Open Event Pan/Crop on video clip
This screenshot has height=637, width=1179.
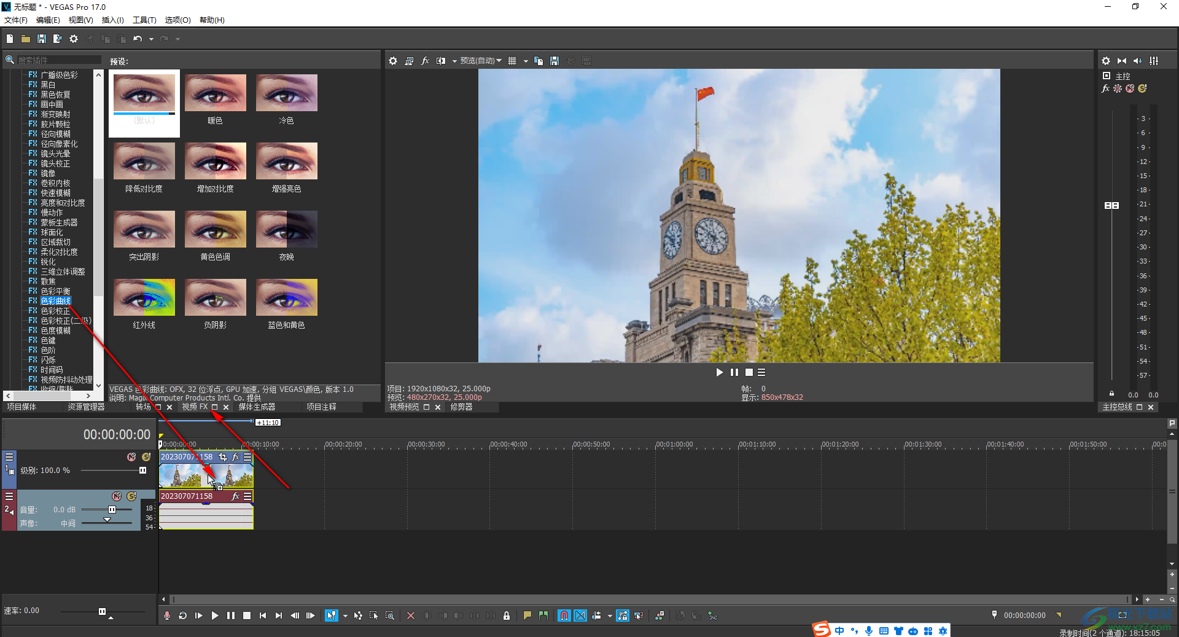[223, 457]
